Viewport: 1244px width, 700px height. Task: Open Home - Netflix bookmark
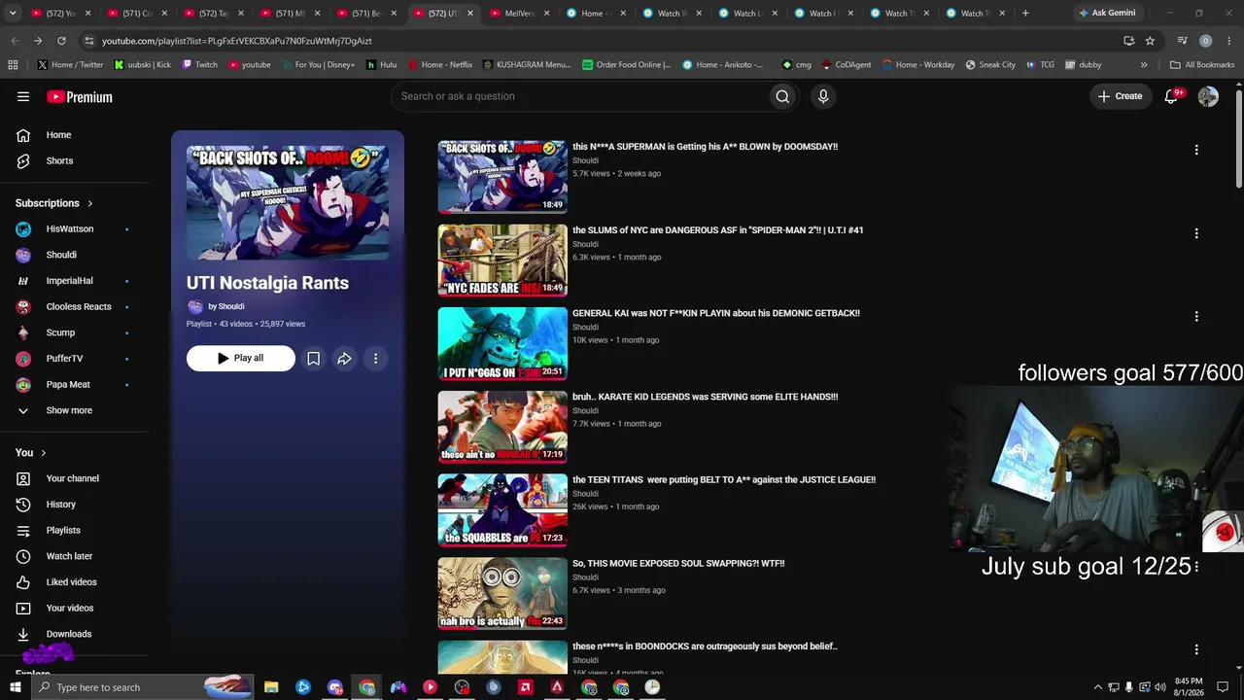pos(440,65)
